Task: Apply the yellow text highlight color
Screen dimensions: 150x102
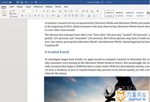Action: pyautogui.click(x=53, y=16)
